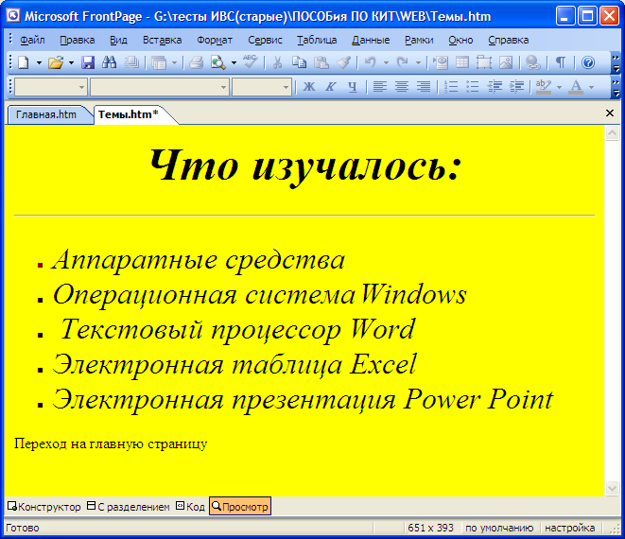Open the Font name combo box
The image size is (625, 539).
coord(160,87)
